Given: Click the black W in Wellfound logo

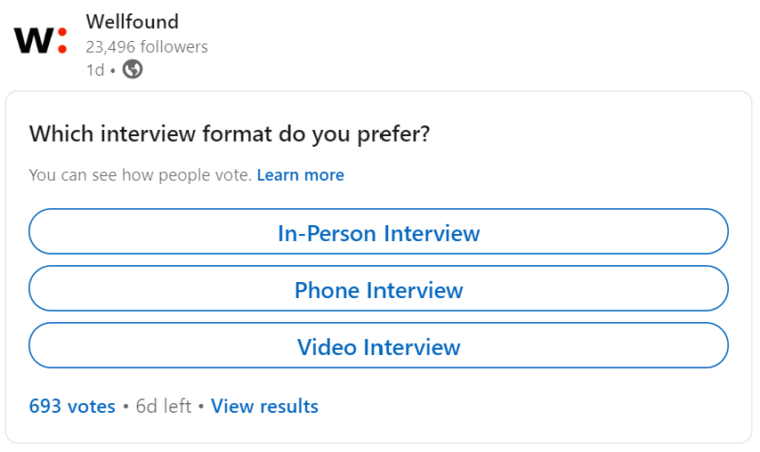Looking at the screenshot, I should click(34, 40).
